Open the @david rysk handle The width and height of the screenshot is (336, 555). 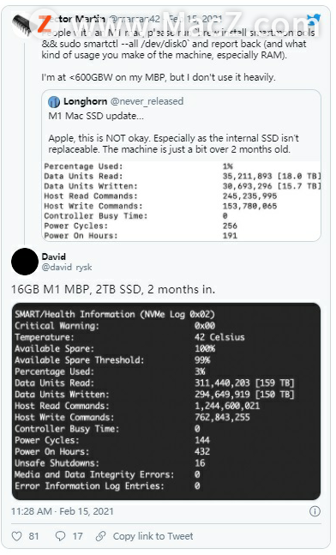(67, 267)
